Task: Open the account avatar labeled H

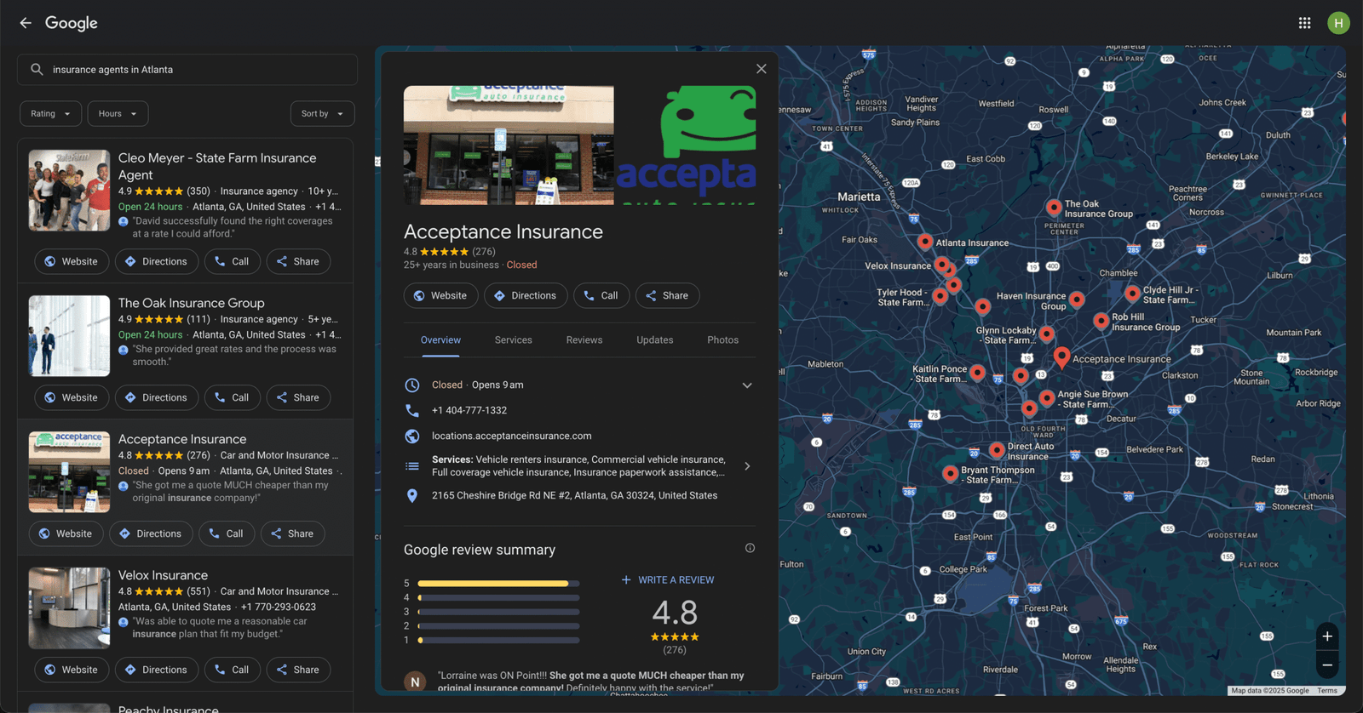Action: [x=1338, y=23]
